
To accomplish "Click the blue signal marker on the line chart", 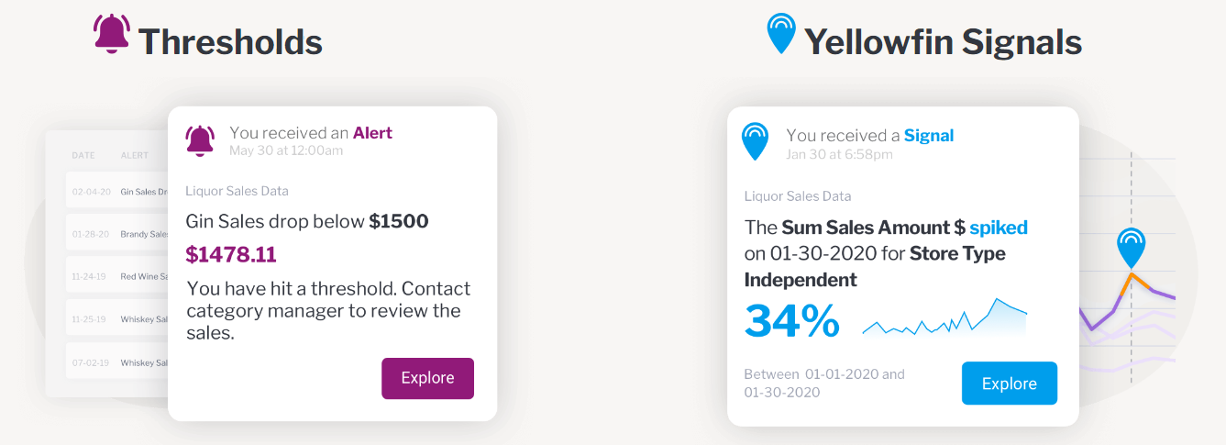I will (x=1131, y=248).
